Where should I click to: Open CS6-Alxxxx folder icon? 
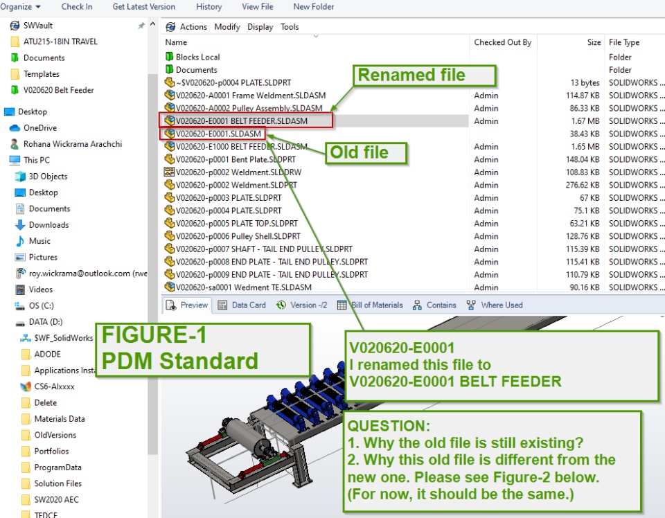pyautogui.click(x=26, y=386)
